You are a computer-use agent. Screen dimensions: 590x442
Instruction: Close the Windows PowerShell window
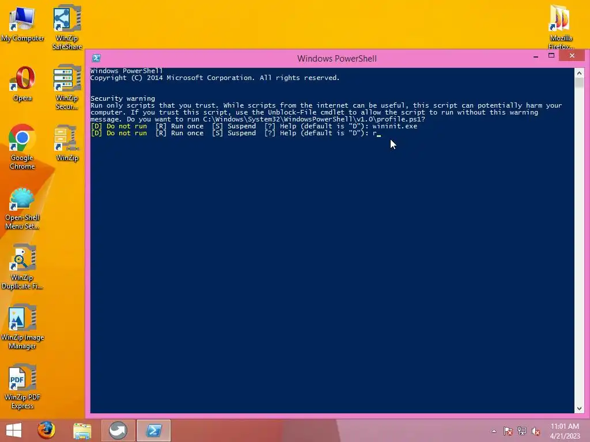click(x=572, y=56)
